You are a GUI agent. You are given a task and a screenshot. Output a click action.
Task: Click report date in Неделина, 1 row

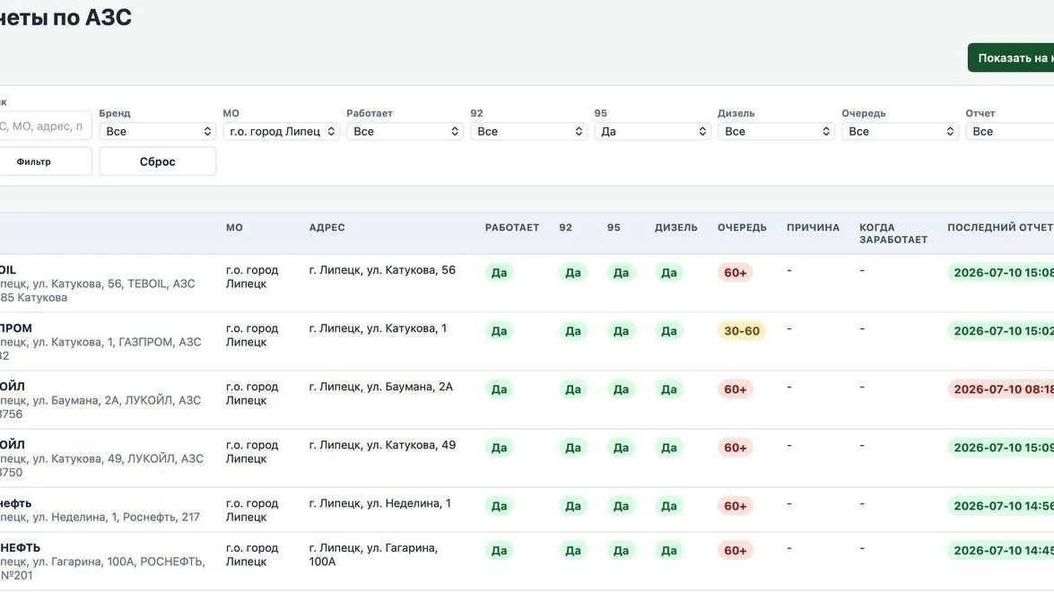pos(1001,506)
